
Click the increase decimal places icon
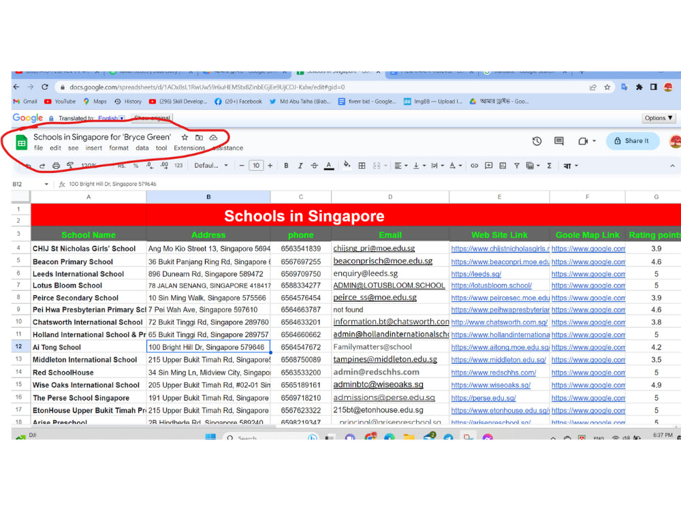[x=164, y=166]
